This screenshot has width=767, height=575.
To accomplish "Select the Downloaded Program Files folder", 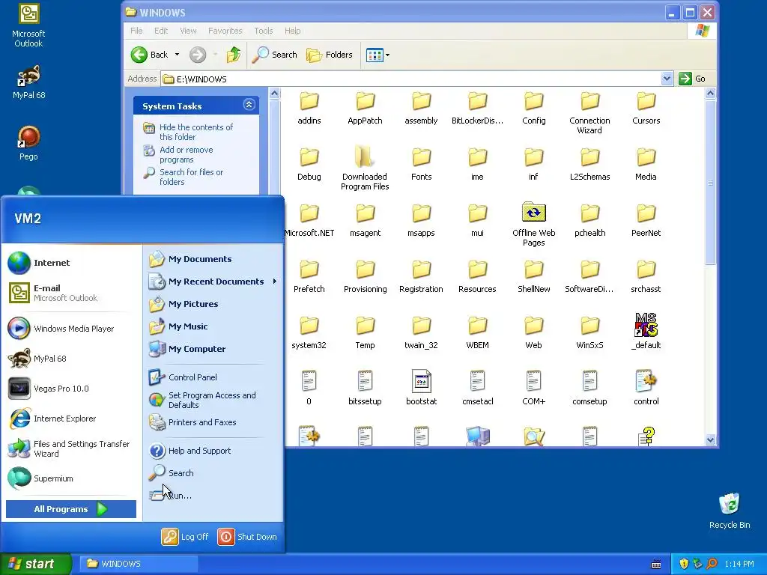I will (365, 168).
